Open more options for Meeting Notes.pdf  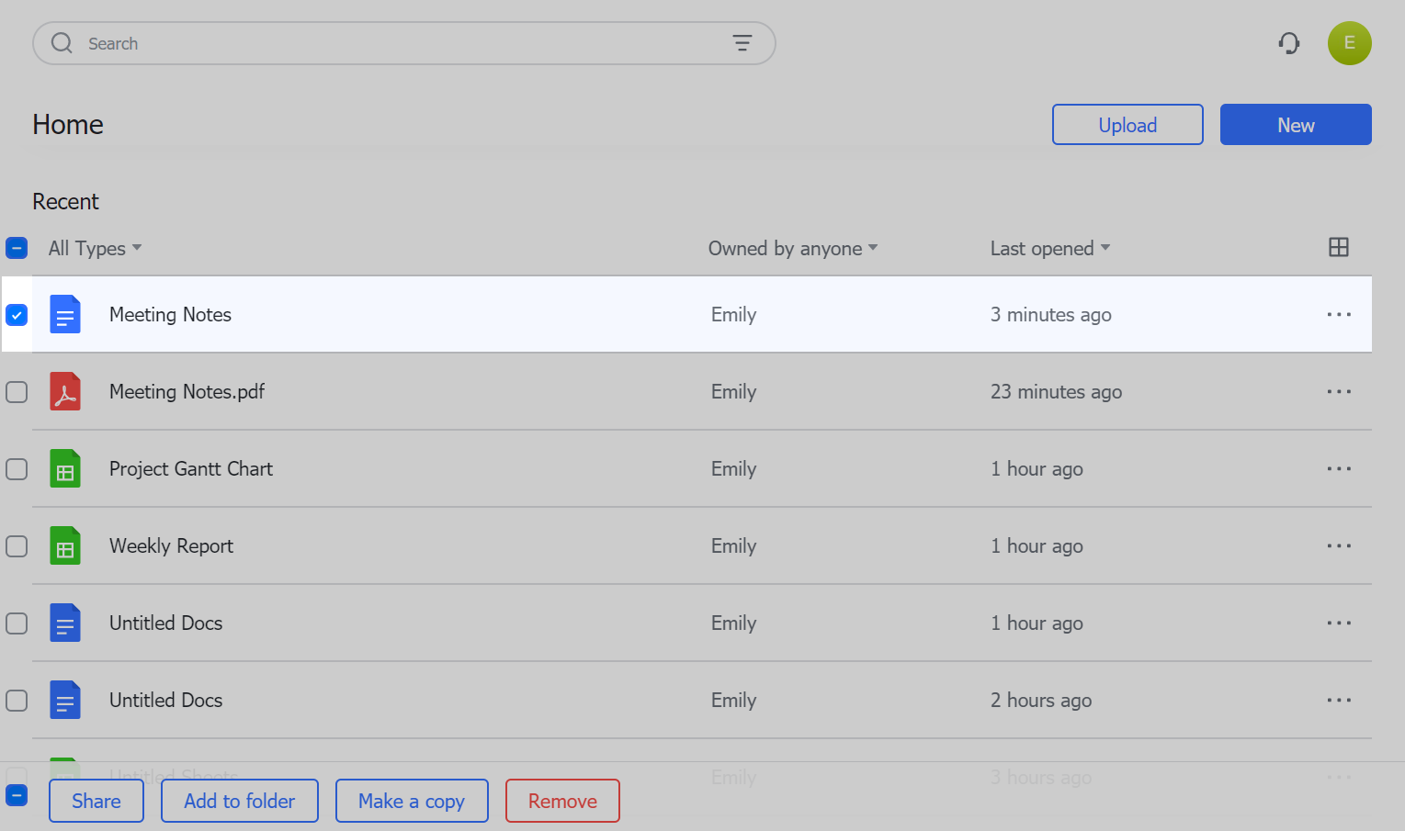coord(1339,392)
